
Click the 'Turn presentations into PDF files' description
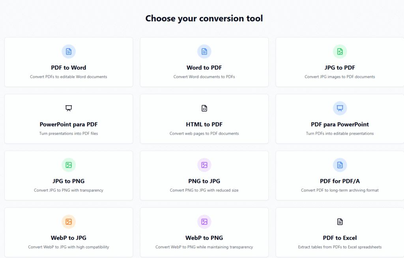pyautogui.click(x=69, y=133)
